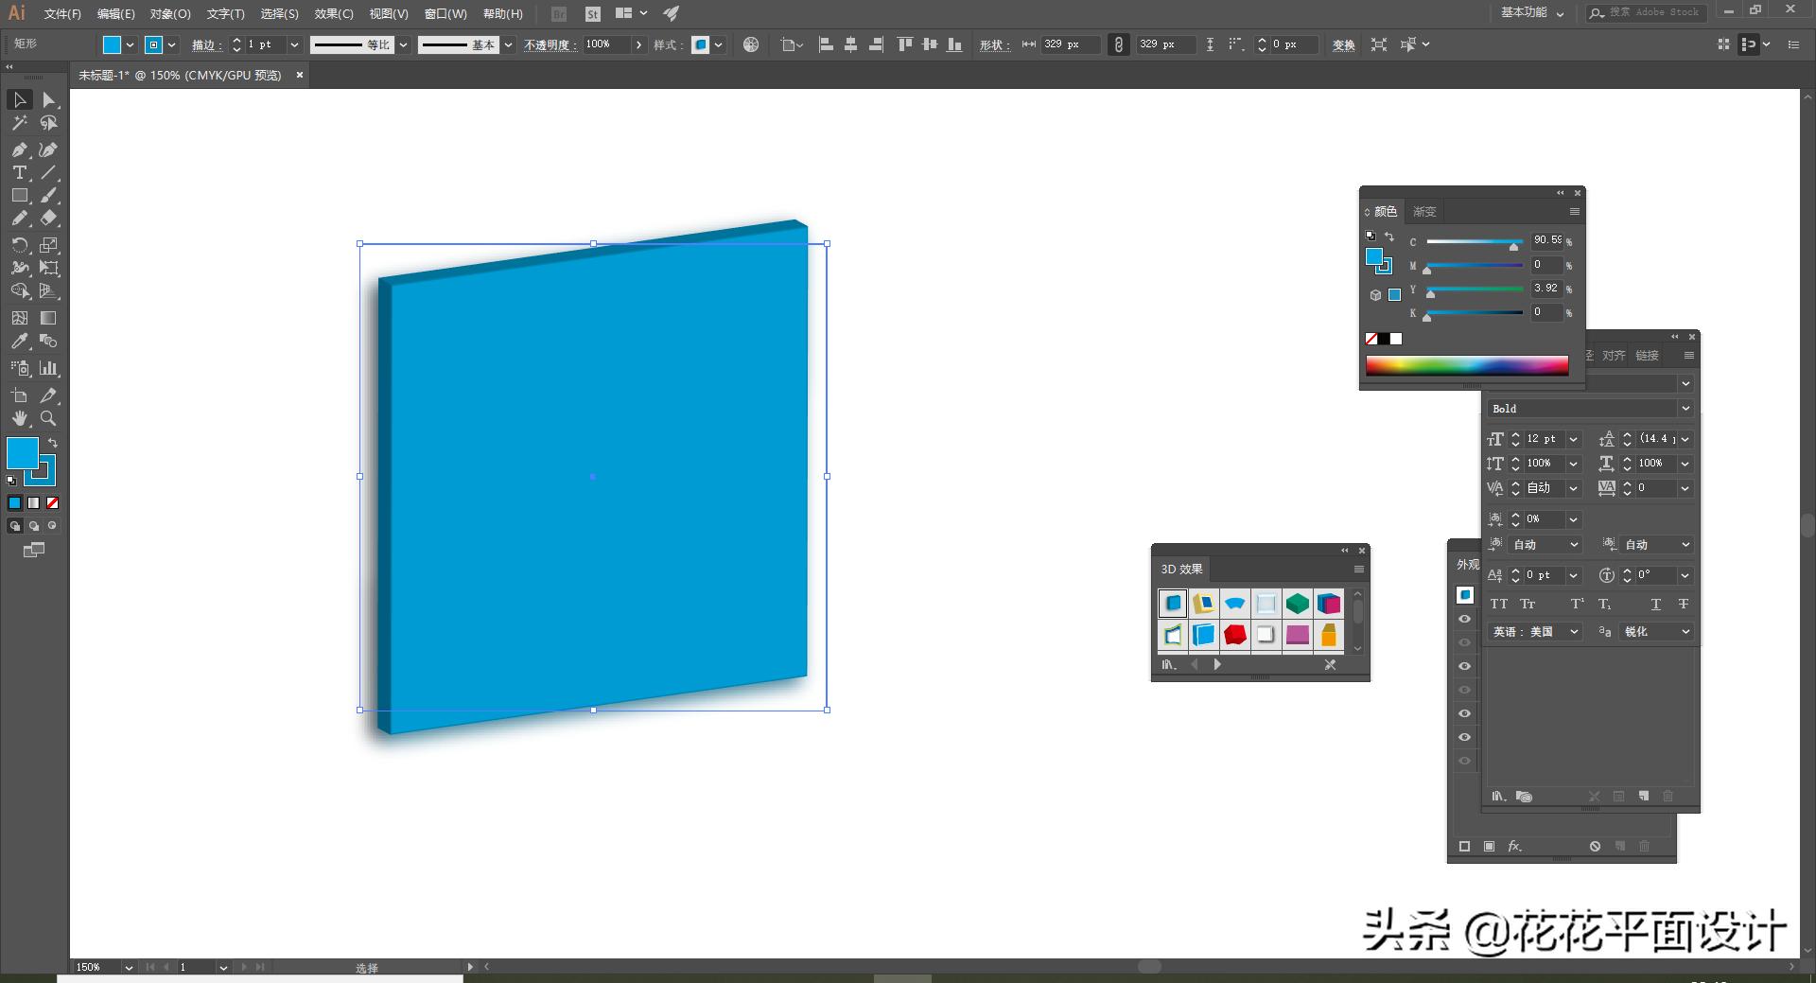Click the Gradient tool
Screen dimensions: 1816x983
tap(48, 318)
